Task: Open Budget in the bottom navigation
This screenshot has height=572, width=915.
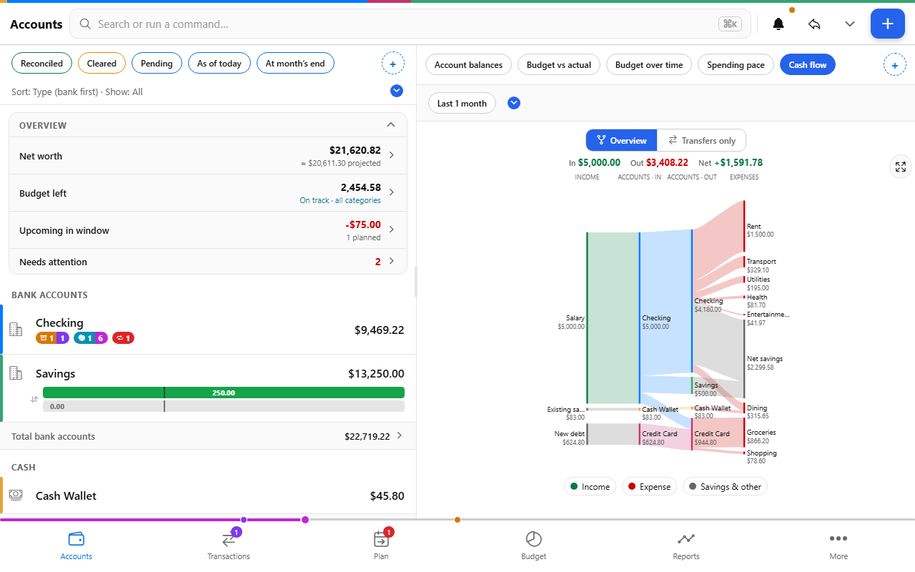Action: tap(534, 546)
